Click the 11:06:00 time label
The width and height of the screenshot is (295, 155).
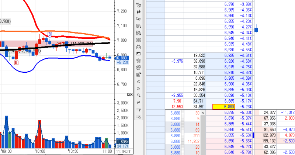[x=124, y=152]
